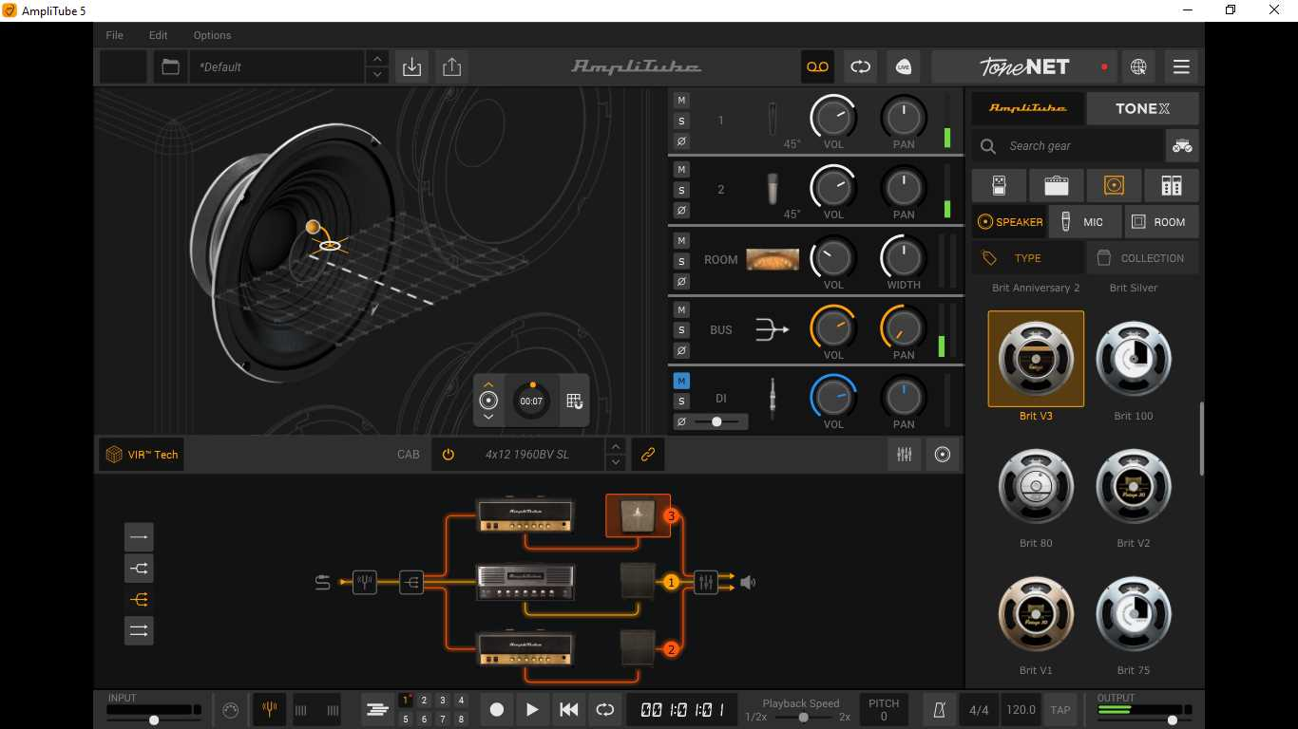Mute mic channel 1
Image resolution: width=1298 pixels, height=729 pixels.
(681, 101)
